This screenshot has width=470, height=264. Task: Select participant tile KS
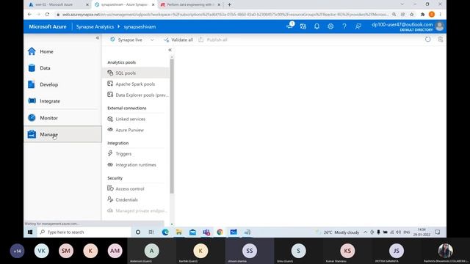click(347, 251)
